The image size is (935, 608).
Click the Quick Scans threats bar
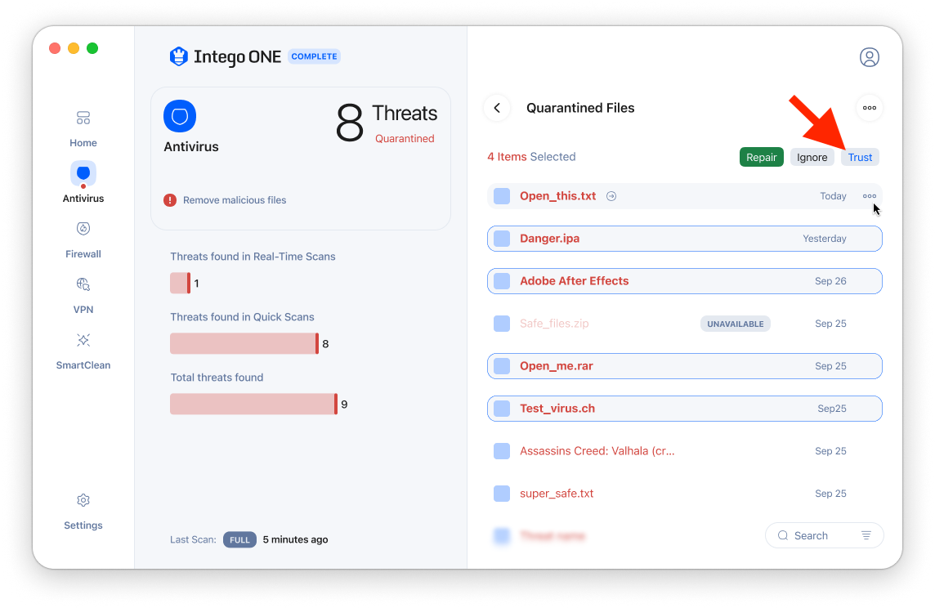pos(244,343)
